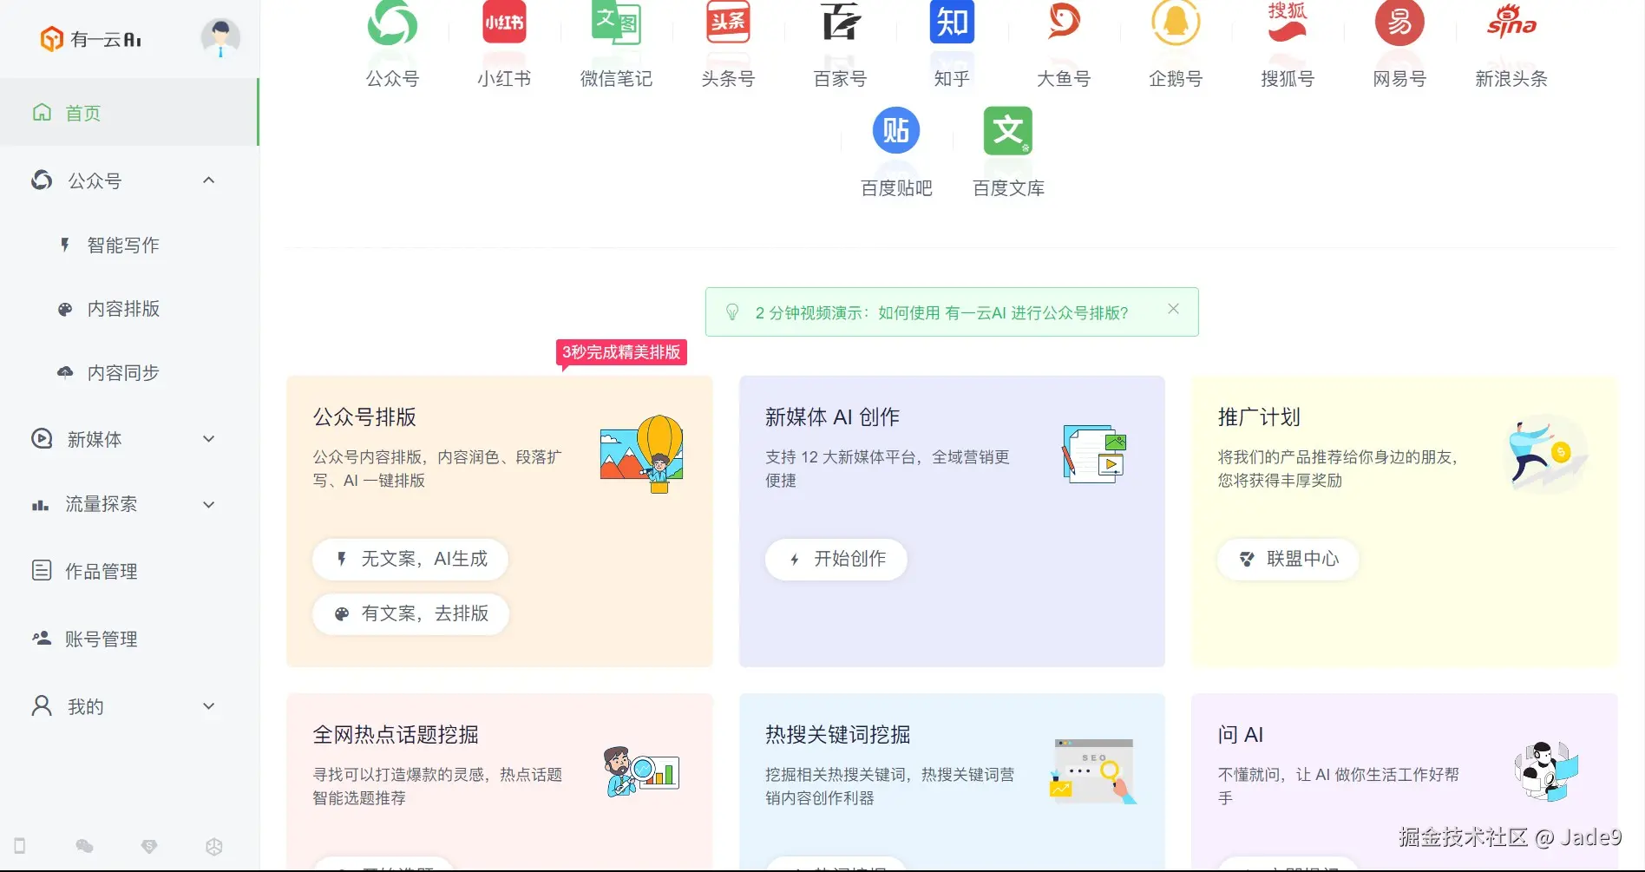Image resolution: width=1645 pixels, height=872 pixels.
Task: Expand the 新媒体 sidebar menu
Action: (x=208, y=439)
